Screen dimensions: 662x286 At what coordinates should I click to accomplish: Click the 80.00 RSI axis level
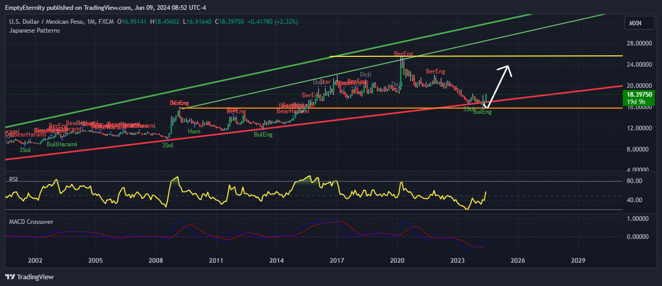pyautogui.click(x=634, y=181)
